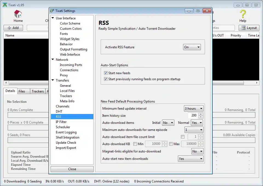This screenshot has height=186, width=263.
Task: Select Local Files settings page
Action: [x=67, y=91]
